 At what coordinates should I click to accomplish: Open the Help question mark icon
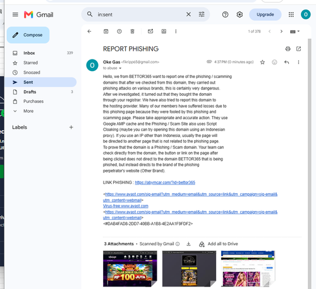225,15
